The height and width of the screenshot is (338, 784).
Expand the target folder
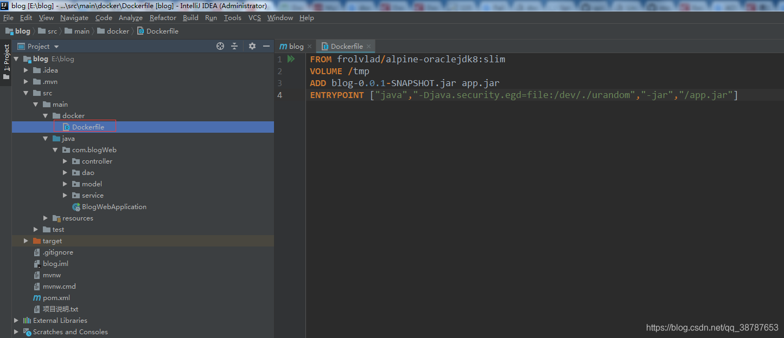[x=26, y=241]
